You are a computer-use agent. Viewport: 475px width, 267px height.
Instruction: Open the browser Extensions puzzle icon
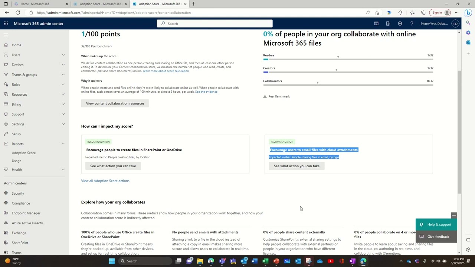coord(400,13)
